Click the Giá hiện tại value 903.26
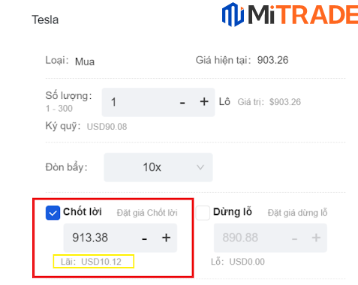Viewport: 358px width, 285px height. pos(272,60)
